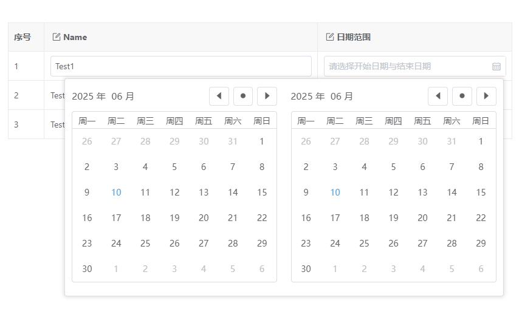Click the today dot button in right calendar
Image resolution: width=522 pixels, height=334 pixels.
pos(462,96)
